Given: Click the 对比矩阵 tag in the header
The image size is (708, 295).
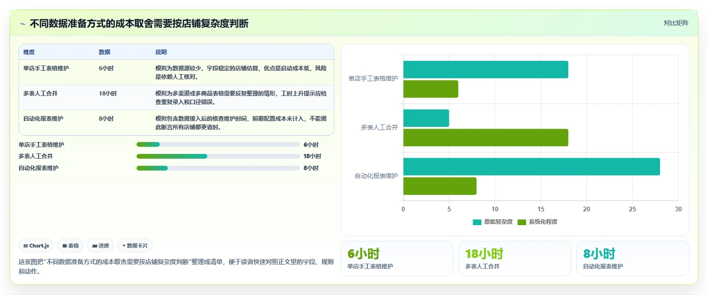Looking at the screenshot, I should [x=676, y=23].
